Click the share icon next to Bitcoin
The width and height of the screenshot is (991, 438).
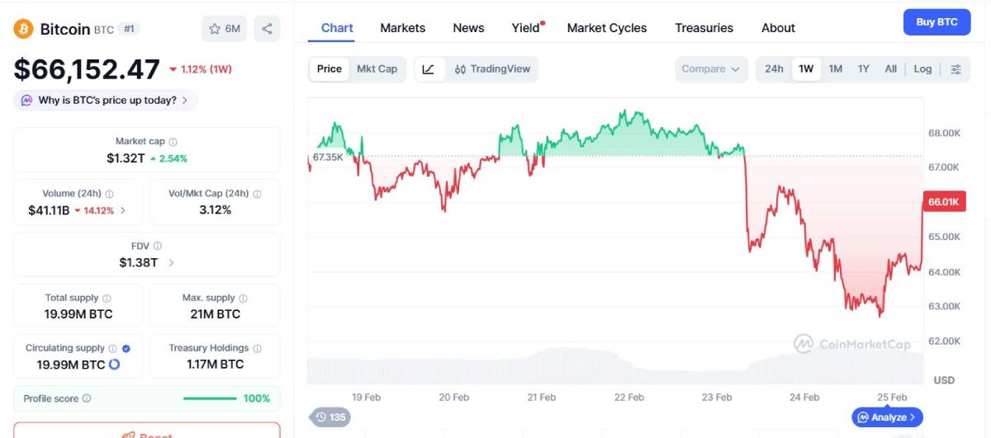tap(267, 29)
